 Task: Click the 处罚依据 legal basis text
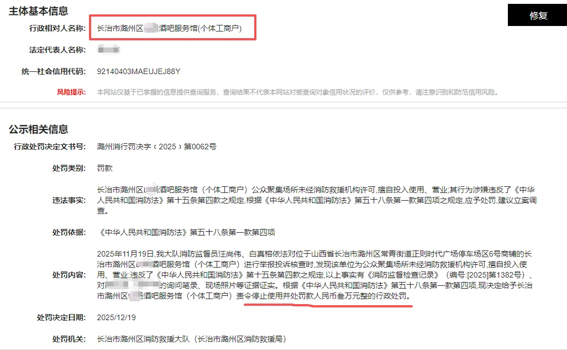(186, 232)
